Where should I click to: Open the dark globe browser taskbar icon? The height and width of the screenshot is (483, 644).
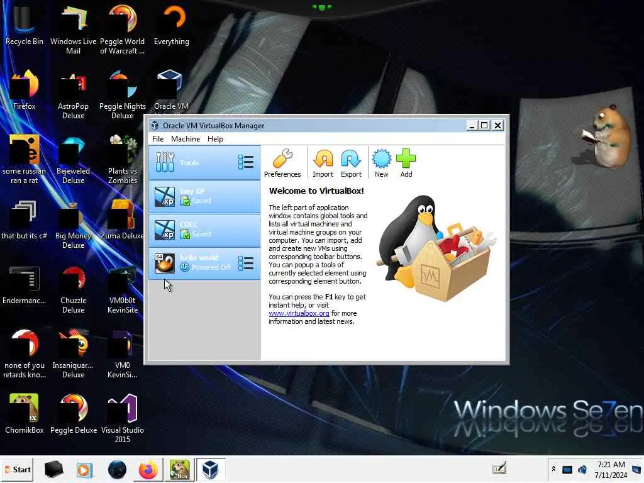point(117,469)
